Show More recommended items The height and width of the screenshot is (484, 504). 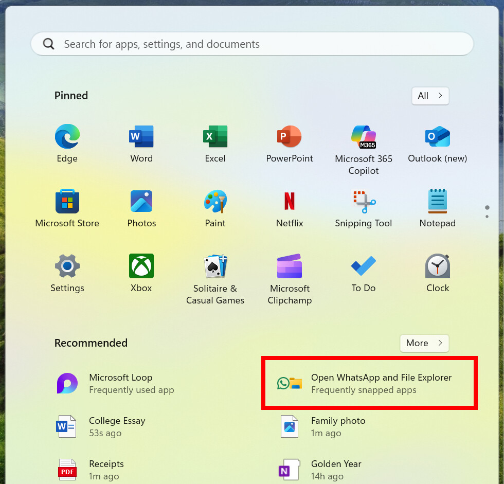[x=424, y=343]
